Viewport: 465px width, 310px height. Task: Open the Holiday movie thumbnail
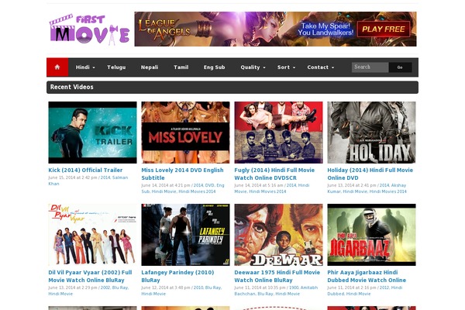click(371, 133)
